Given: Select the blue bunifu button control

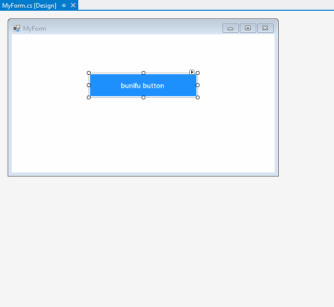Looking at the screenshot, I should click(x=143, y=85).
